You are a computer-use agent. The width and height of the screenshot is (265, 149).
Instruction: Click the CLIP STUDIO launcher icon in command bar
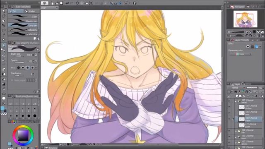coord(44,3)
